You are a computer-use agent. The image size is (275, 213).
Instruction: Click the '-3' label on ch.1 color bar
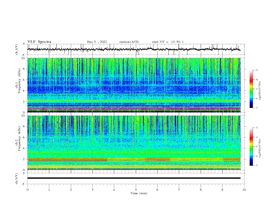tap(256, 70)
